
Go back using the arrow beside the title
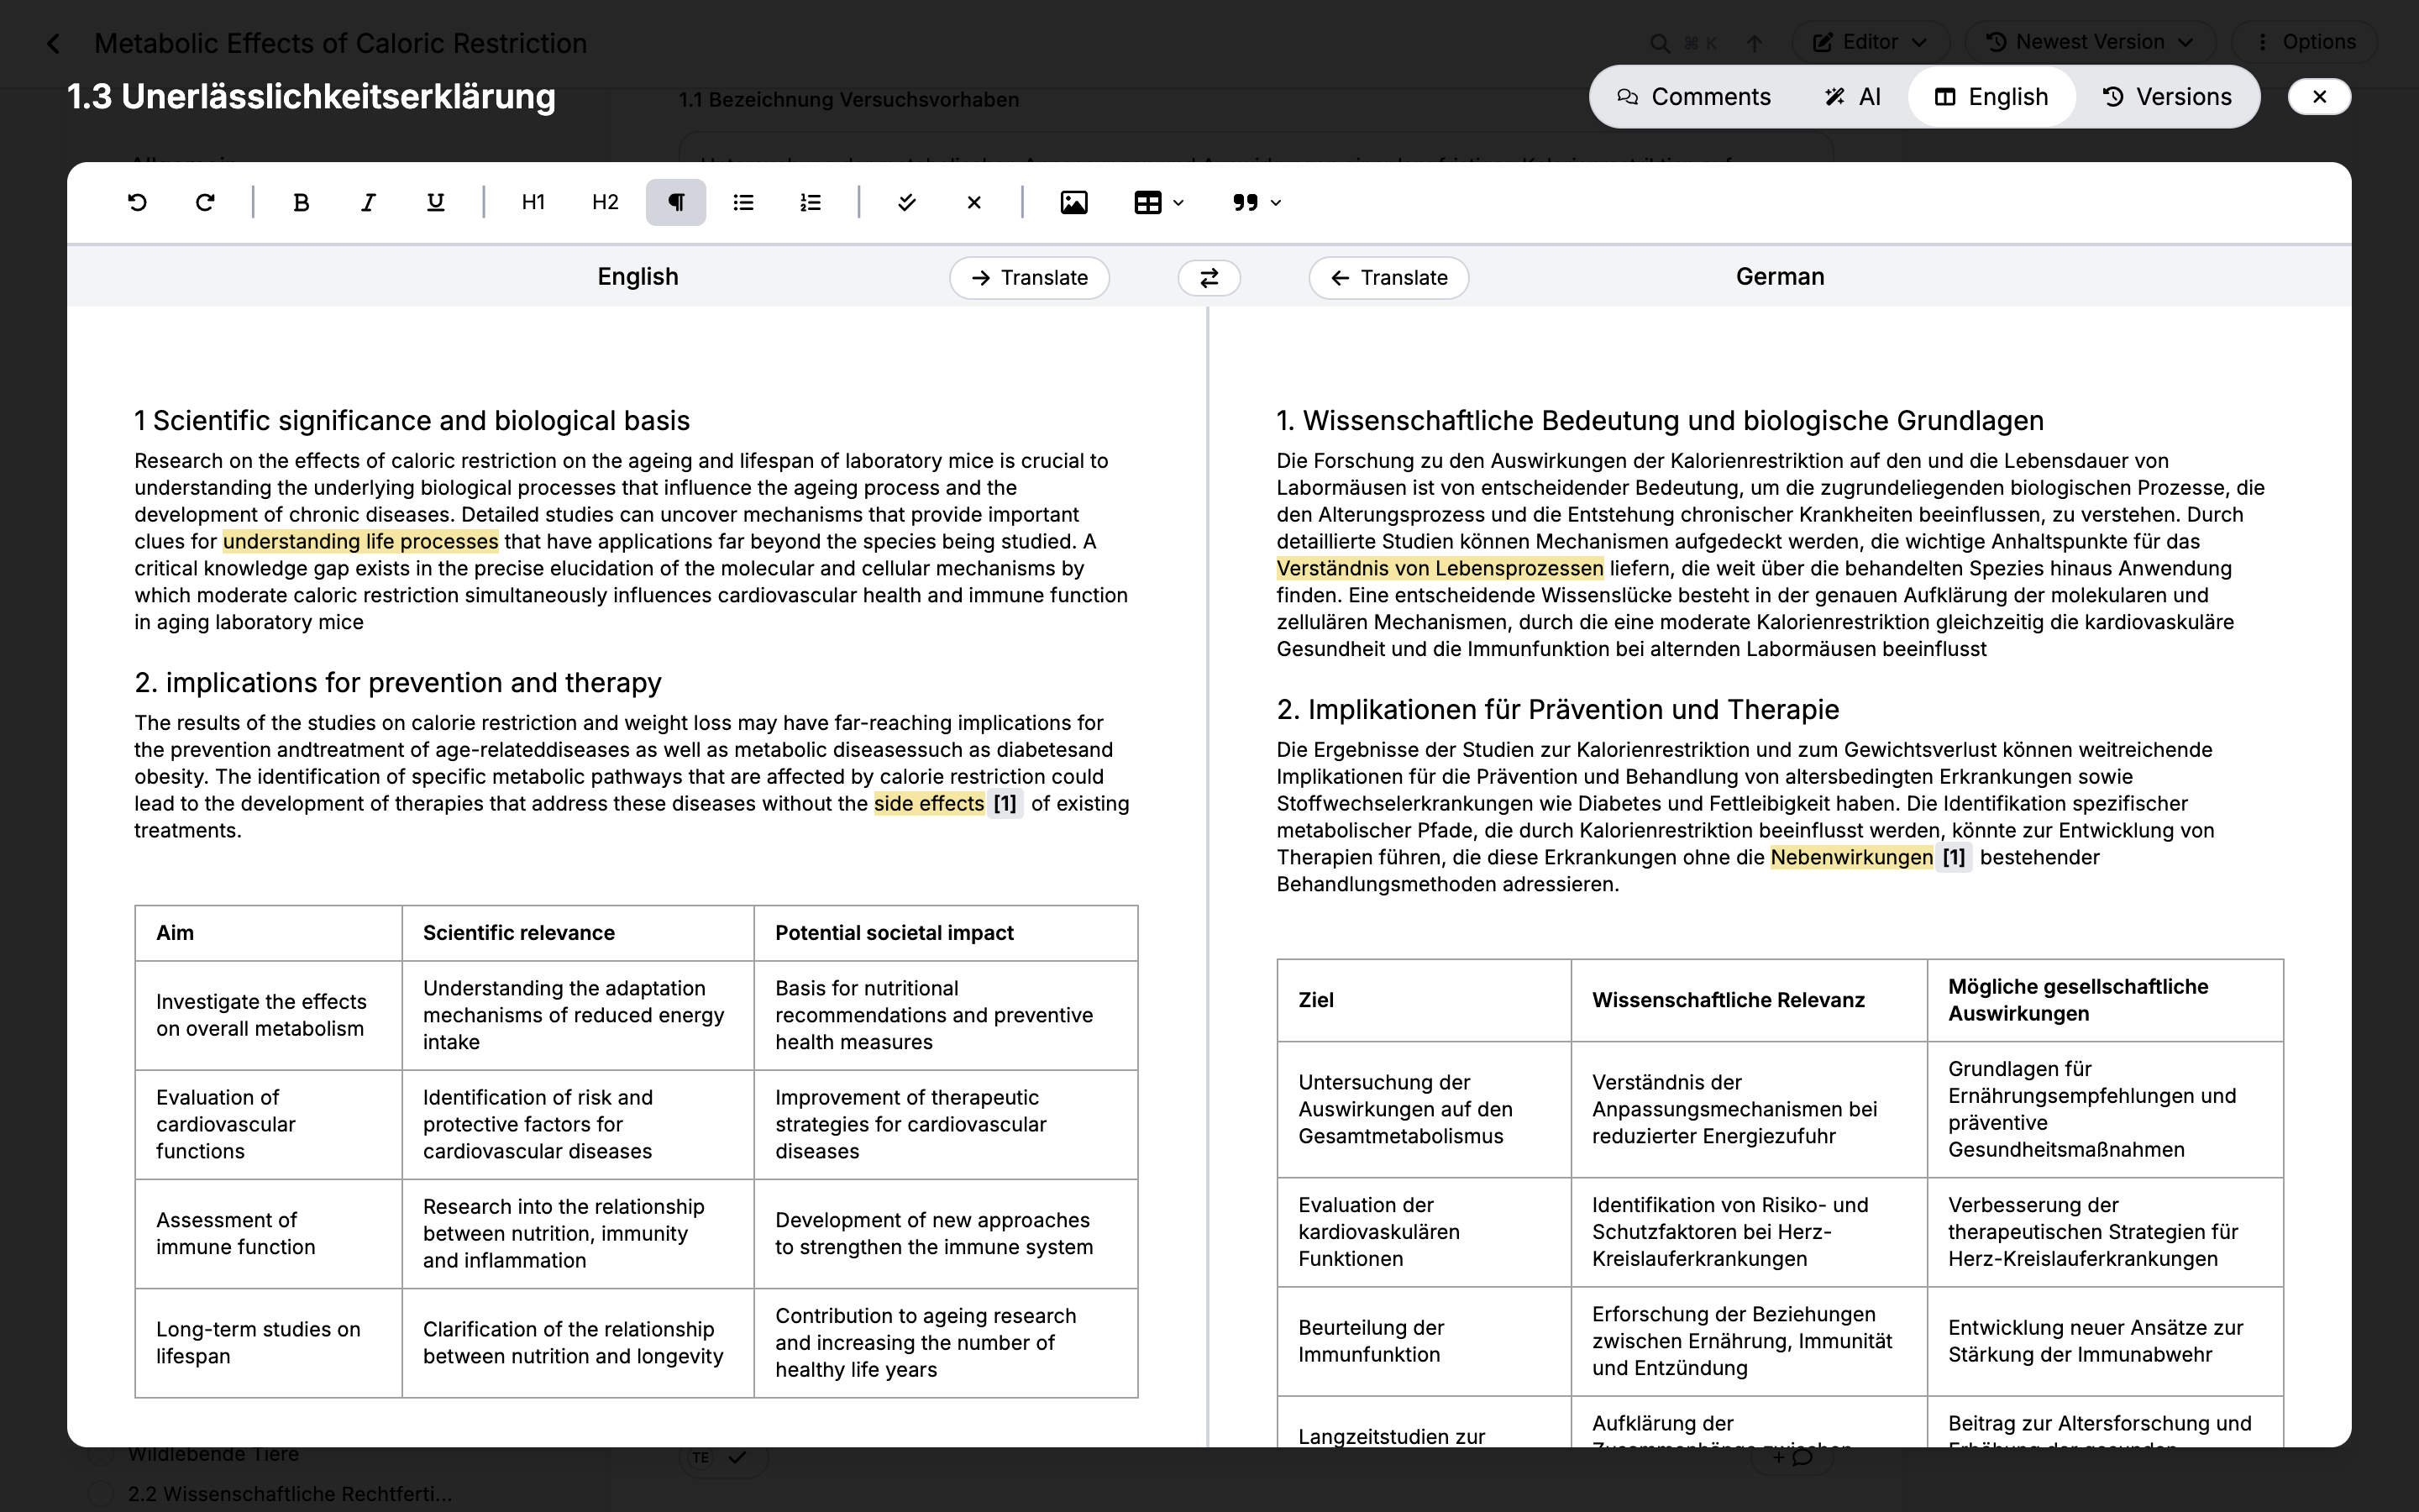(x=54, y=43)
